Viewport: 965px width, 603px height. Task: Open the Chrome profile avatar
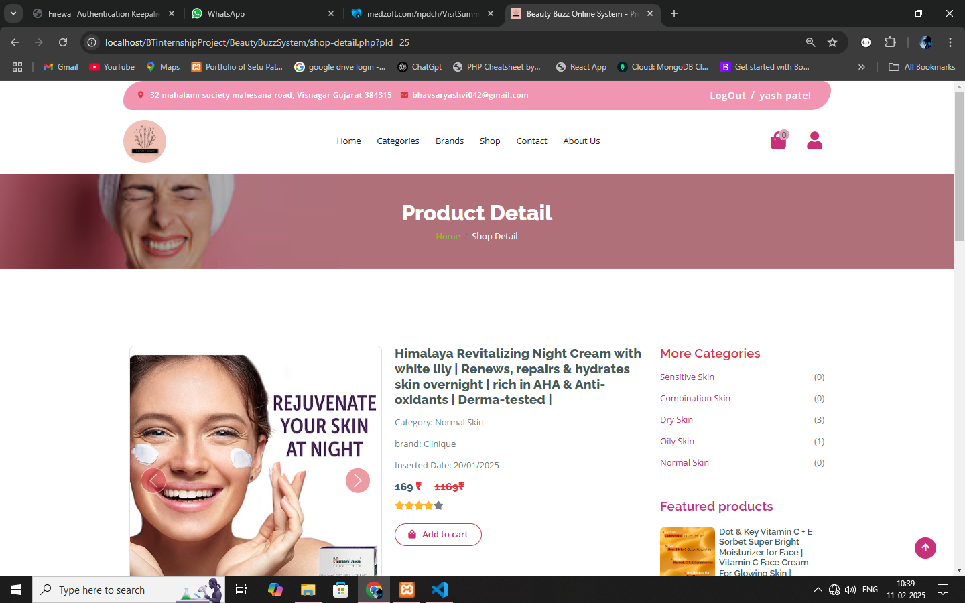(926, 42)
